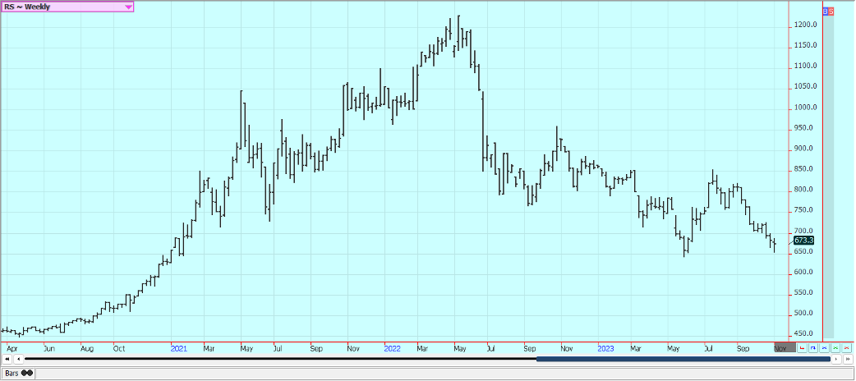Open the RS ~ Weekly symbol dropdown

coord(67,7)
